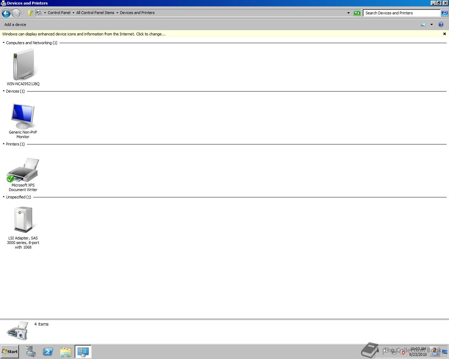Open the WIN-NCAI9521J8Q computer icon
This screenshot has width=449, height=359.
24,65
